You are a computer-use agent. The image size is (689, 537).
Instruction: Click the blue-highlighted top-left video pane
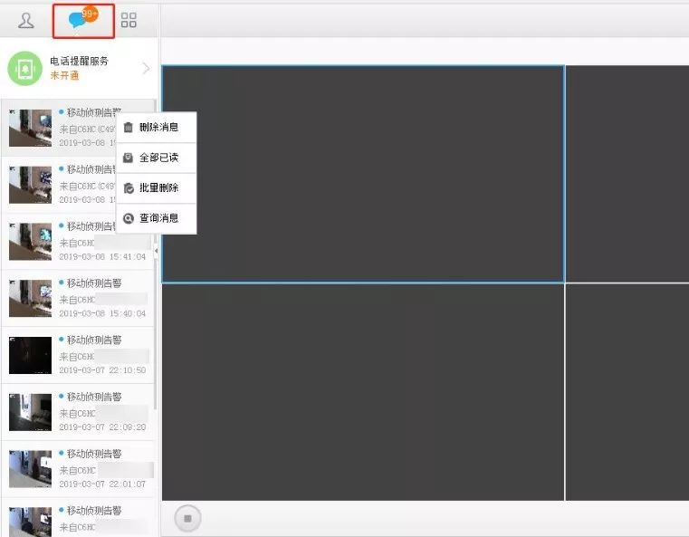362,174
